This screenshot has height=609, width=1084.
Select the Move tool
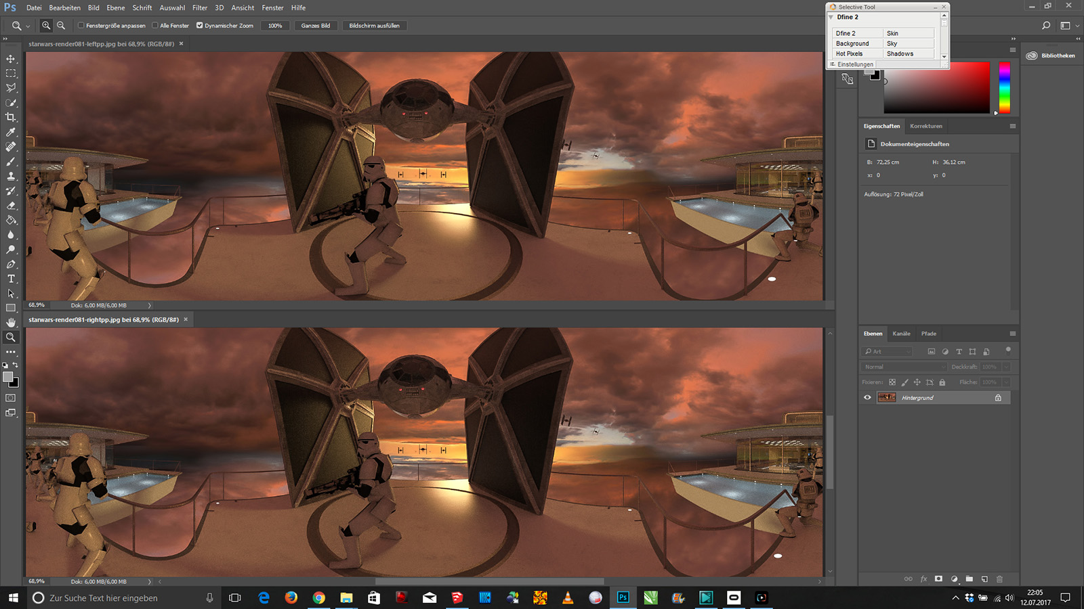(11, 59)
